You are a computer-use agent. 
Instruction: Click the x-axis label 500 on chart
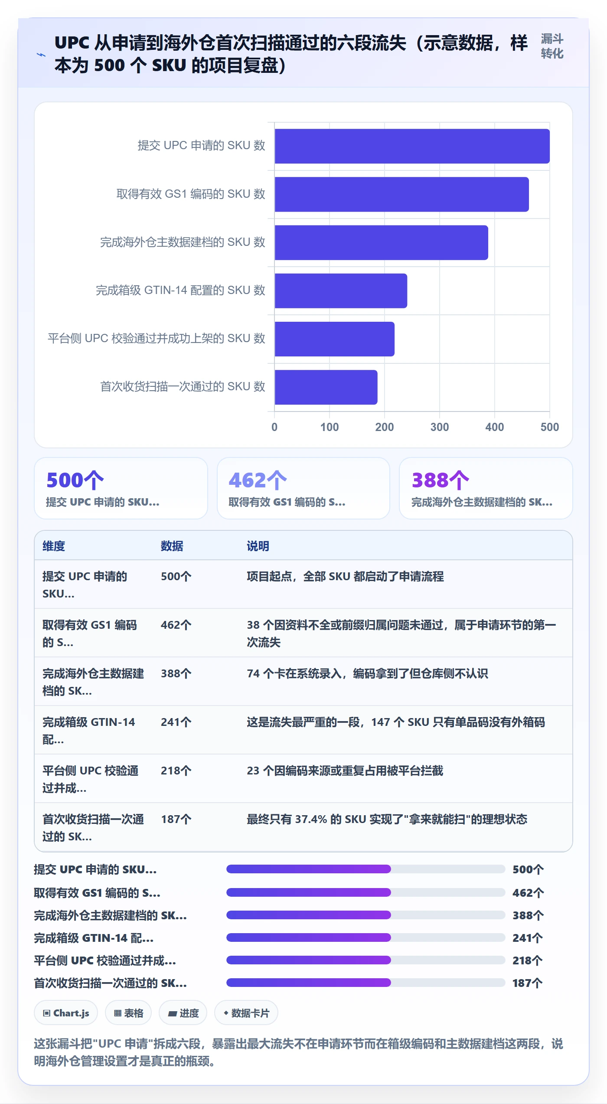550,427
